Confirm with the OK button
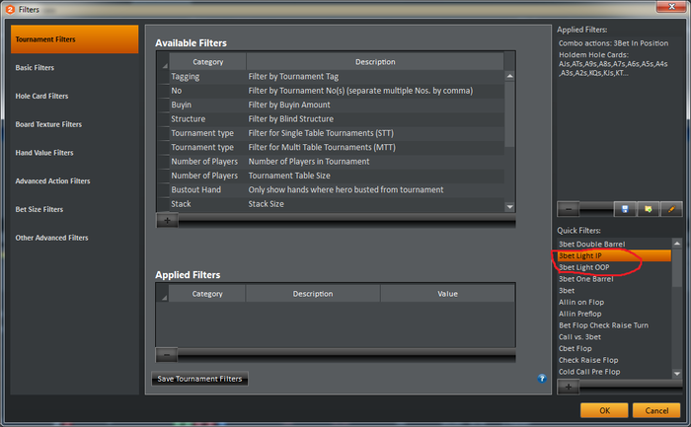The height and width of the screenshot is (427, 691). coord(604,410)
